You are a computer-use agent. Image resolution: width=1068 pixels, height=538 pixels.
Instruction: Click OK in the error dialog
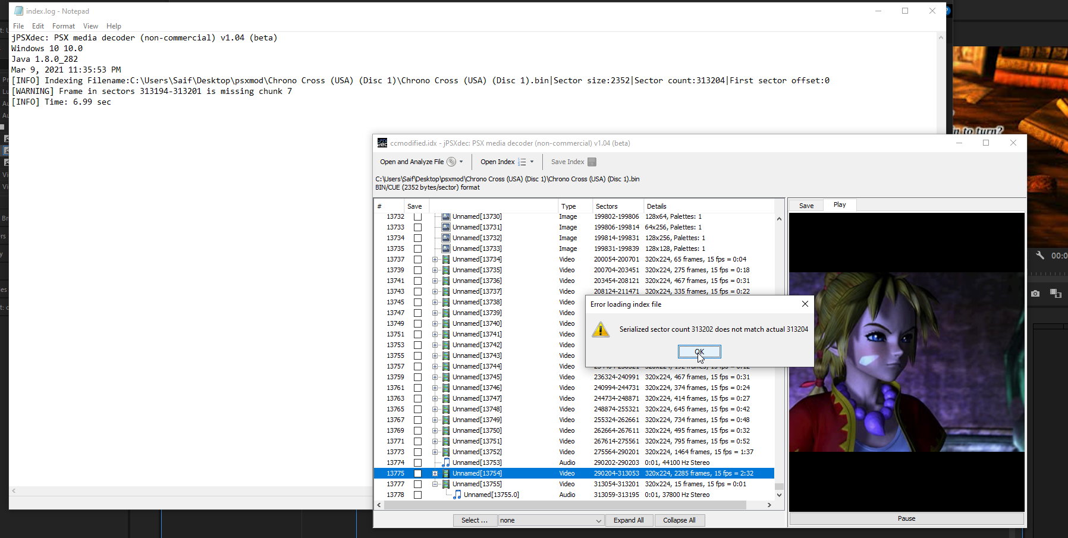coord(699,352)
